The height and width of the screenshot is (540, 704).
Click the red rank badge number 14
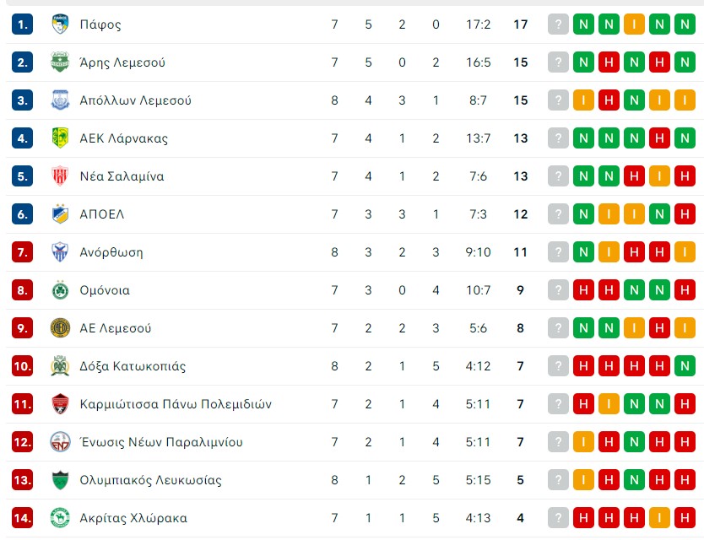[x=22, y=518]
